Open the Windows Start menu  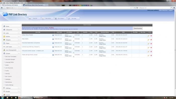(x=2, y=97)
